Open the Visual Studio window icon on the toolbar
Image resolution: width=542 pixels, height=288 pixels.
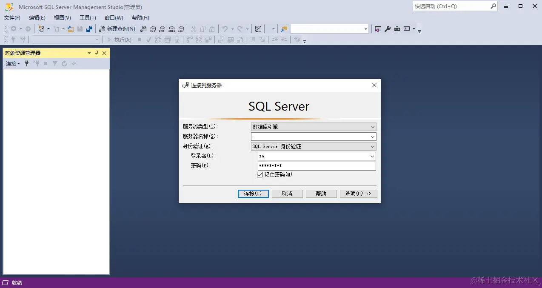[x=378, y=29]
